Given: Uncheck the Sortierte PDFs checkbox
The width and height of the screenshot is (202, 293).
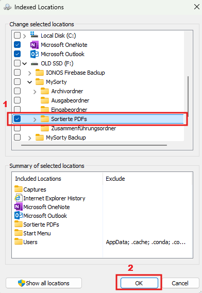Looking at the screenshot, I should [x=17, y=119].
